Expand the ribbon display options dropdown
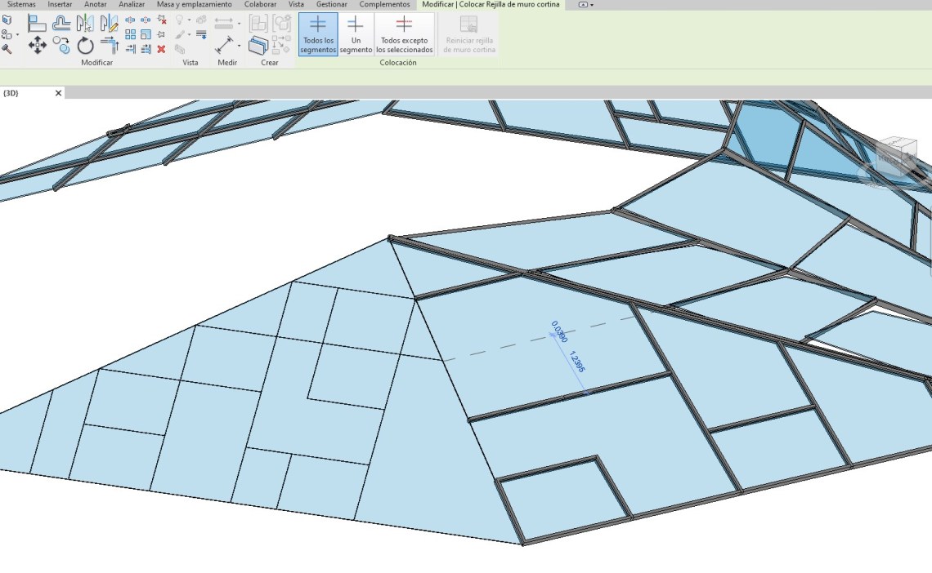The image size is (932, 573). 586,5
